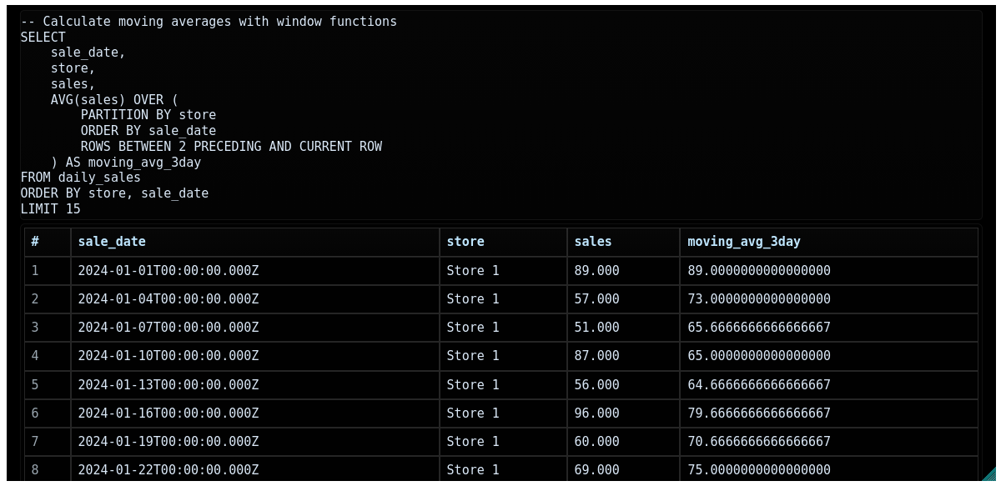The image size is (1001, 486).
Task: Click row number 8 cell
Action: (x=48, y=470)
